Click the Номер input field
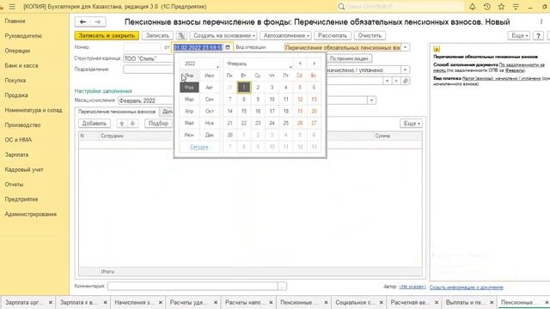 tap(142, 47)
